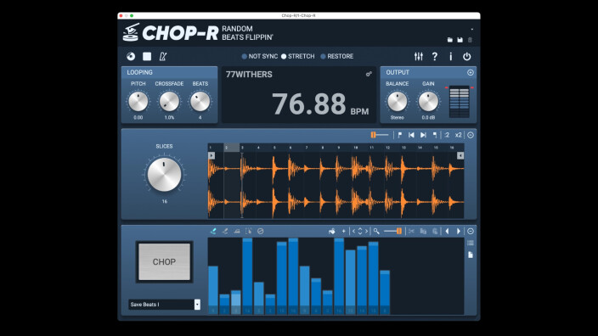598x336 pixels.
Task: Click the PITCH knob
Action: point(138,102)
